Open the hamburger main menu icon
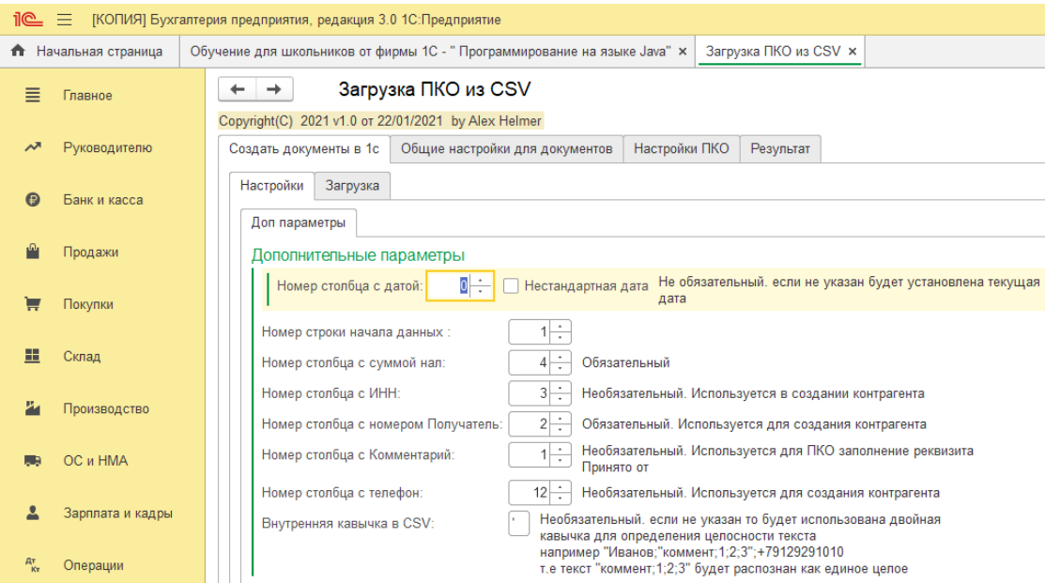The width and height of the screenshot is (1045, 583). 64,20
